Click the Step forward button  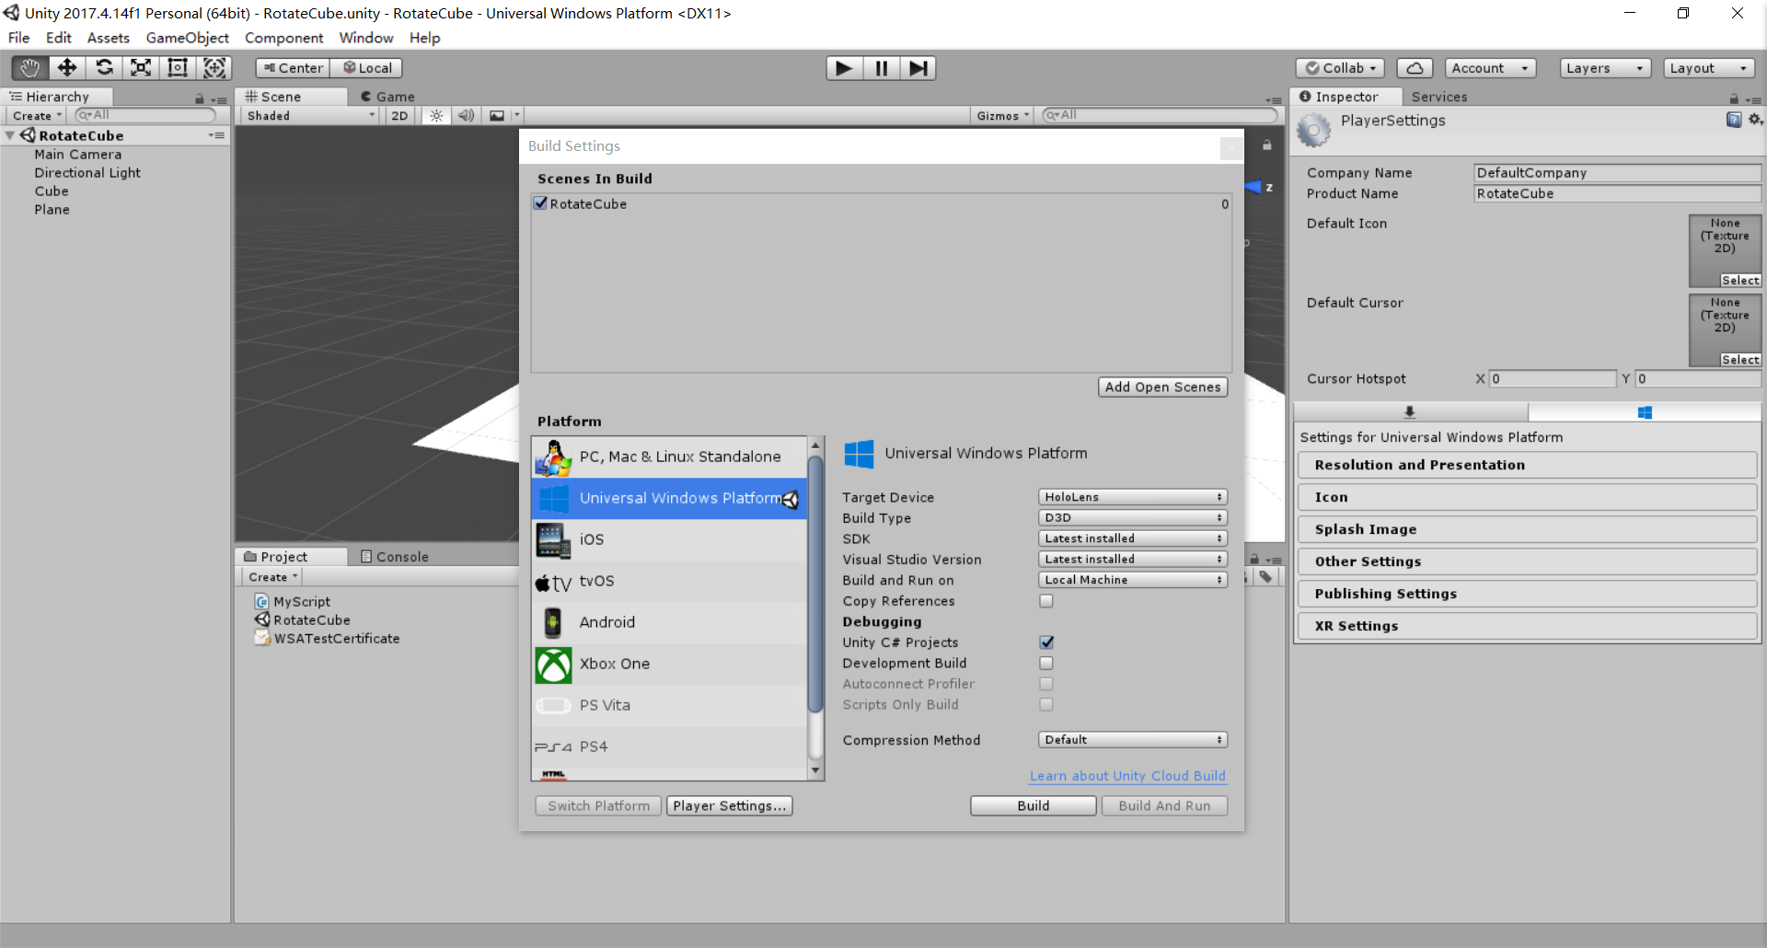tap(918, 68)
